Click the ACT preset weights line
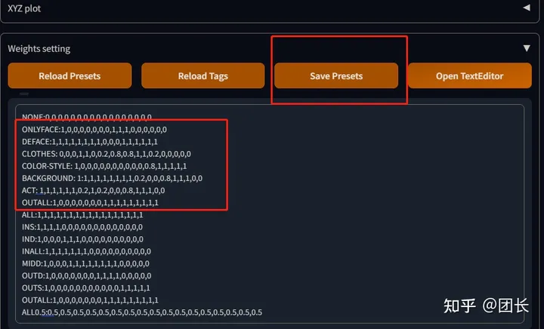 pyautogui.click(x=94, y=190)
